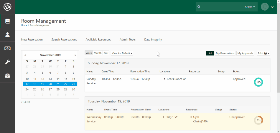Image resolution: width=280 pixels, height=133 pixels.
Task: Click the search magnifier icon
Action: point(199,7)
